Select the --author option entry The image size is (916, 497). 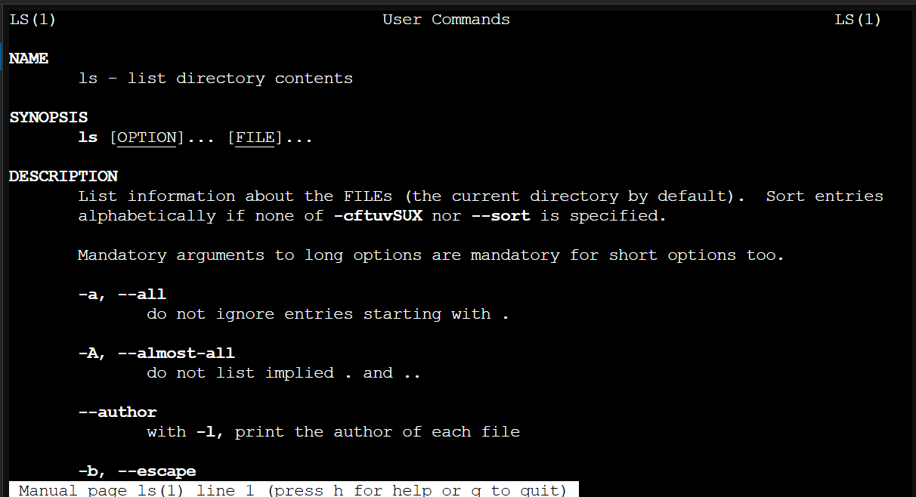[118, 412]
